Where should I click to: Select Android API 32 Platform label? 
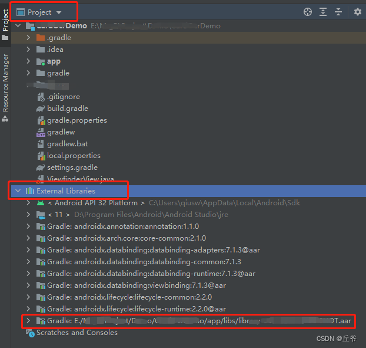[x=96, y=203]
